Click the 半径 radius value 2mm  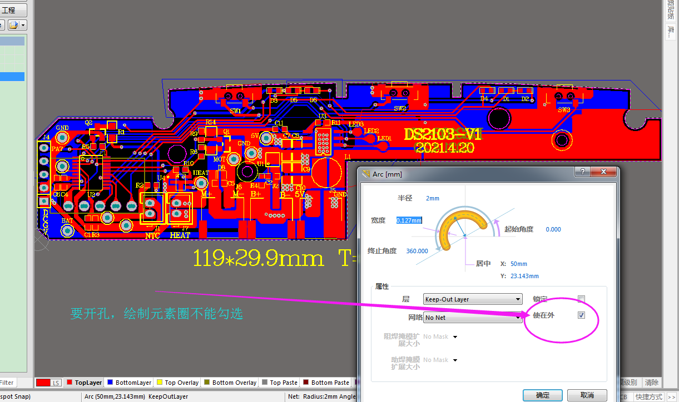432,198
